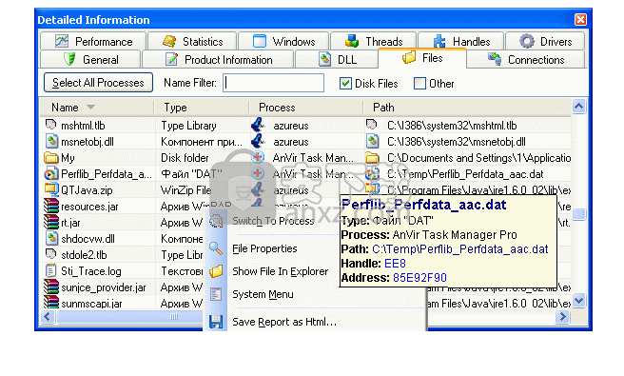Click the msnetobj.dll file icon
Screen dimensions: 624x376
51,142
